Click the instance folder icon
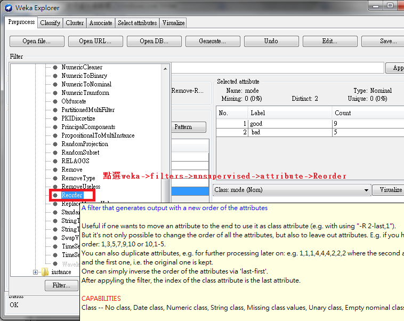Screen dimensions: 404x321 coord(45,272)
